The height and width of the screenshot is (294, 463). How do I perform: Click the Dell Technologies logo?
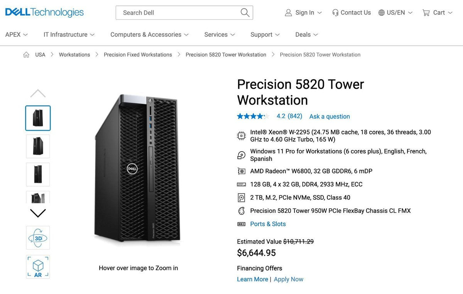click(x=44, y=12)
